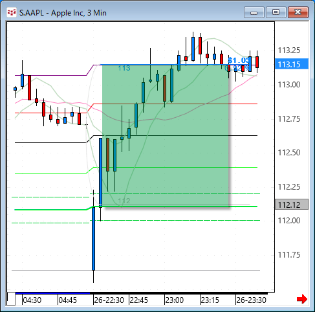Maximize the Apple Inc chart window
This screenshot has width=315, height=312.
click(x=276, y=12)
